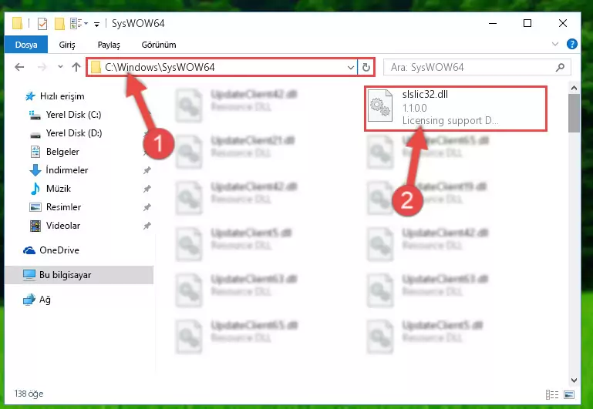Close the SysWOW64 Explorer window
The width and height of the screenshot is (593, 409).
coord(563,23)
